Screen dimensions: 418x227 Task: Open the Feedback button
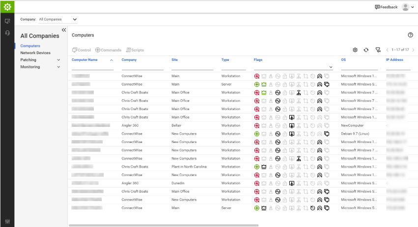[386, 7]
